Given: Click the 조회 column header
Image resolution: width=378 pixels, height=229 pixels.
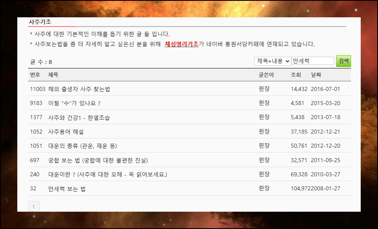Looking at the screenshot, I should (296, 75).
